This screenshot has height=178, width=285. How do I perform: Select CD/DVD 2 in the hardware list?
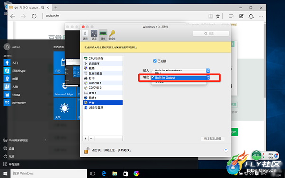[x=103, y=88]
